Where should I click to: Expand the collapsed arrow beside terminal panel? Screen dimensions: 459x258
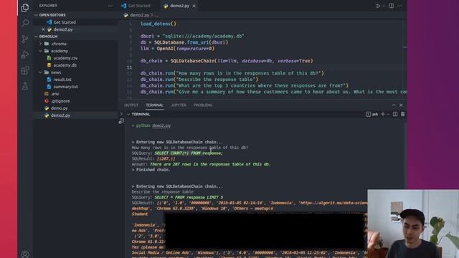coord(121,114)
